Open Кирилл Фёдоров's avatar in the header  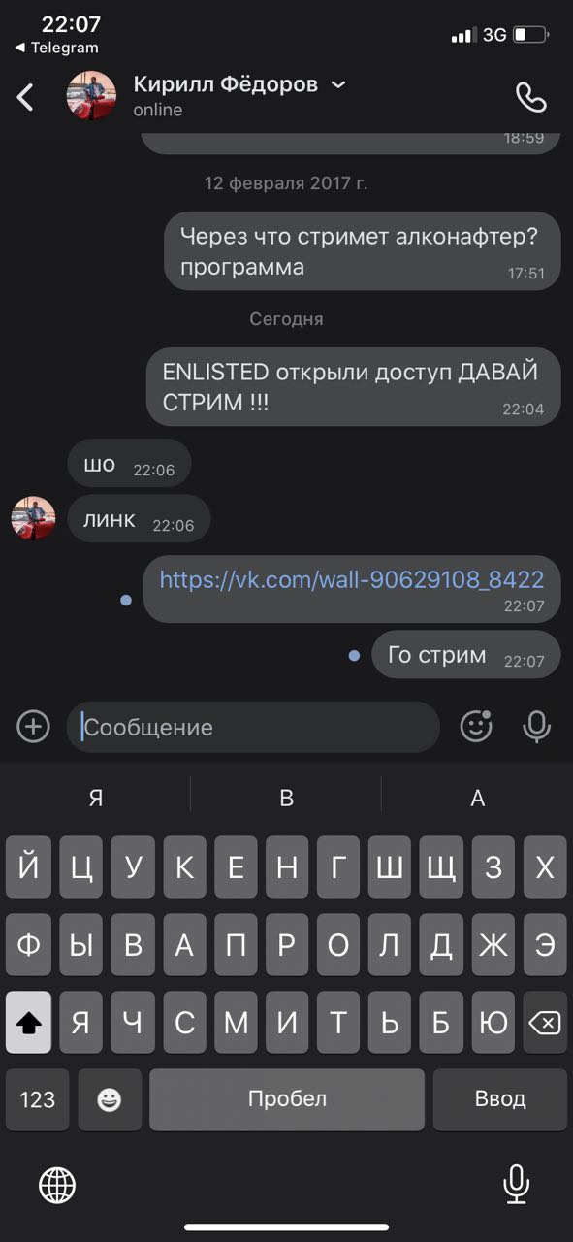click(91, 96)
